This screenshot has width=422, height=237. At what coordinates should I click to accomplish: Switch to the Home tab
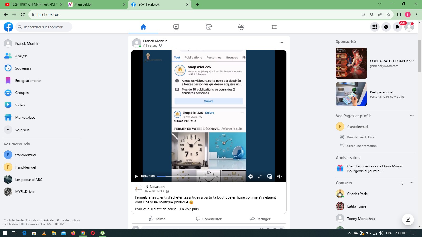click(143, 27)
